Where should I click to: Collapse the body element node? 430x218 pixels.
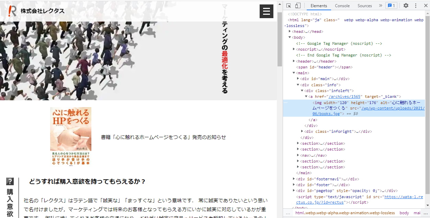pos(290,37)
